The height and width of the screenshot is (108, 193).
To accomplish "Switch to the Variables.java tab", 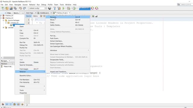I will [x=44, y=13].
